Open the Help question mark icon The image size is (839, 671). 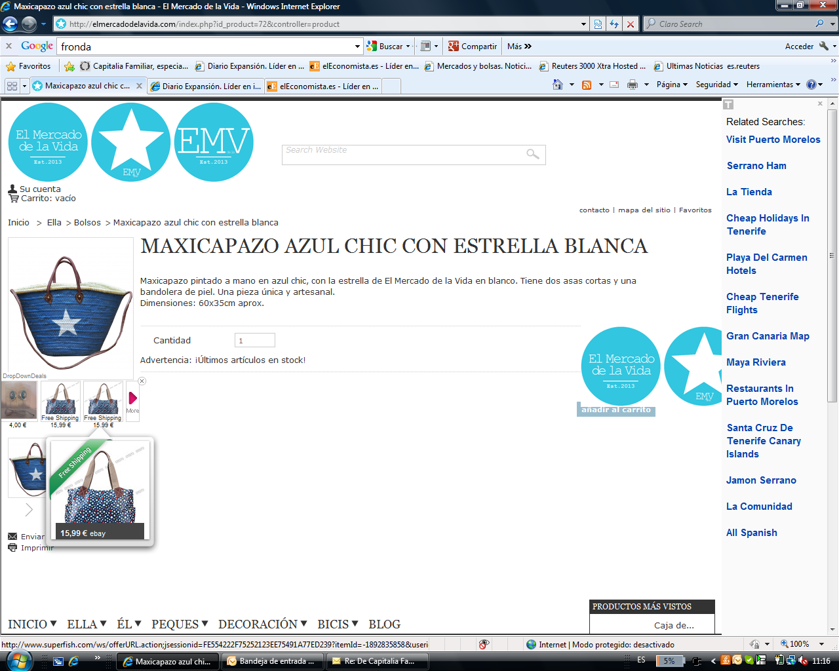click(811, 85)
